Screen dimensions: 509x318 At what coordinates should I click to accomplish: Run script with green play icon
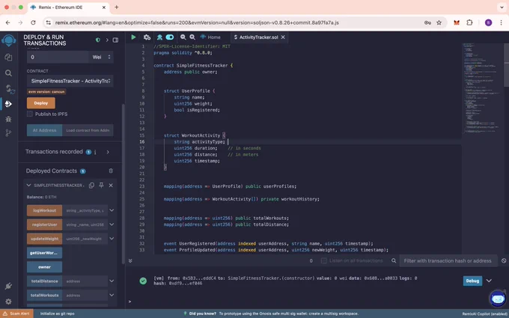pos(133,37)
